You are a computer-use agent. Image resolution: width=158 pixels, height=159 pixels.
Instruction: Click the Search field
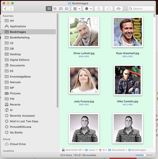click(x=141, y=9)
